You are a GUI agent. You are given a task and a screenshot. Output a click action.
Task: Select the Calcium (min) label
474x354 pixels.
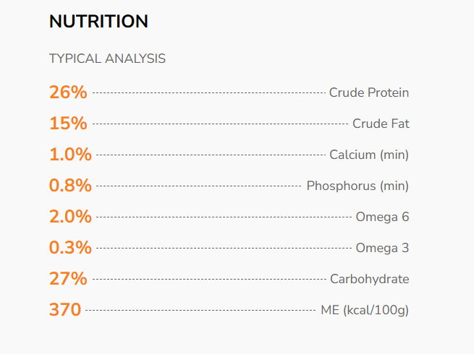pyautogui.click(x=369, y=155)
